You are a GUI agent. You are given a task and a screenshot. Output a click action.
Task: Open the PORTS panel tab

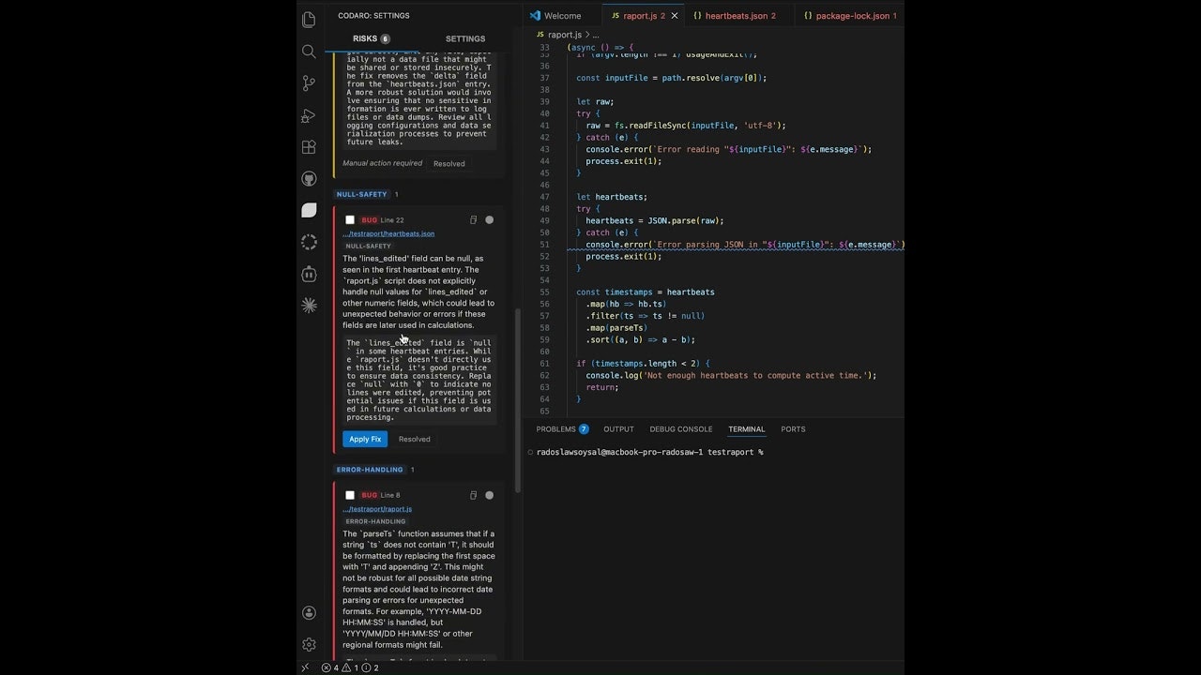pyautogui.click(x=793, y=429)
